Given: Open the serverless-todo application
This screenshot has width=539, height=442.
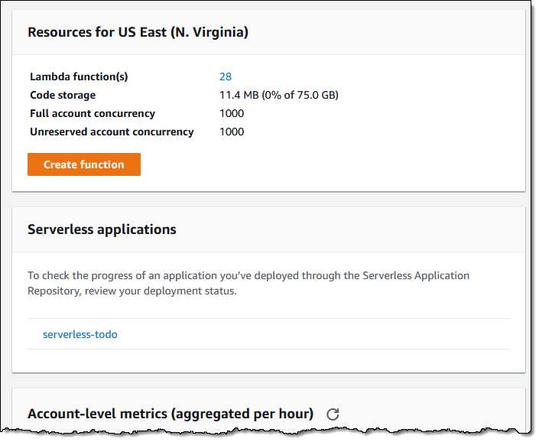Looking at the screenshot, I should [x=80, y=334].
